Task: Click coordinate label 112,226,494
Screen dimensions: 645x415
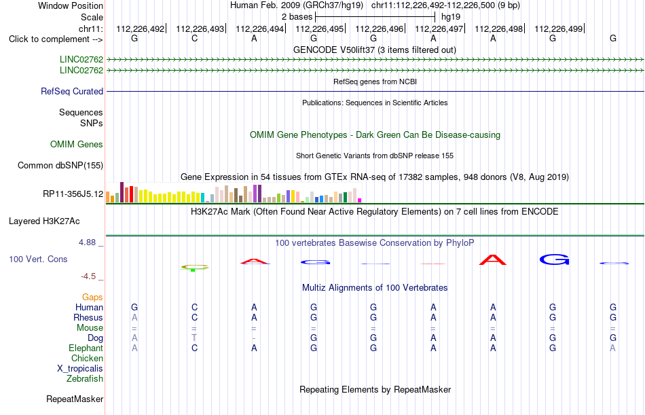Action: pyautogui.click(x=259, y=29)
